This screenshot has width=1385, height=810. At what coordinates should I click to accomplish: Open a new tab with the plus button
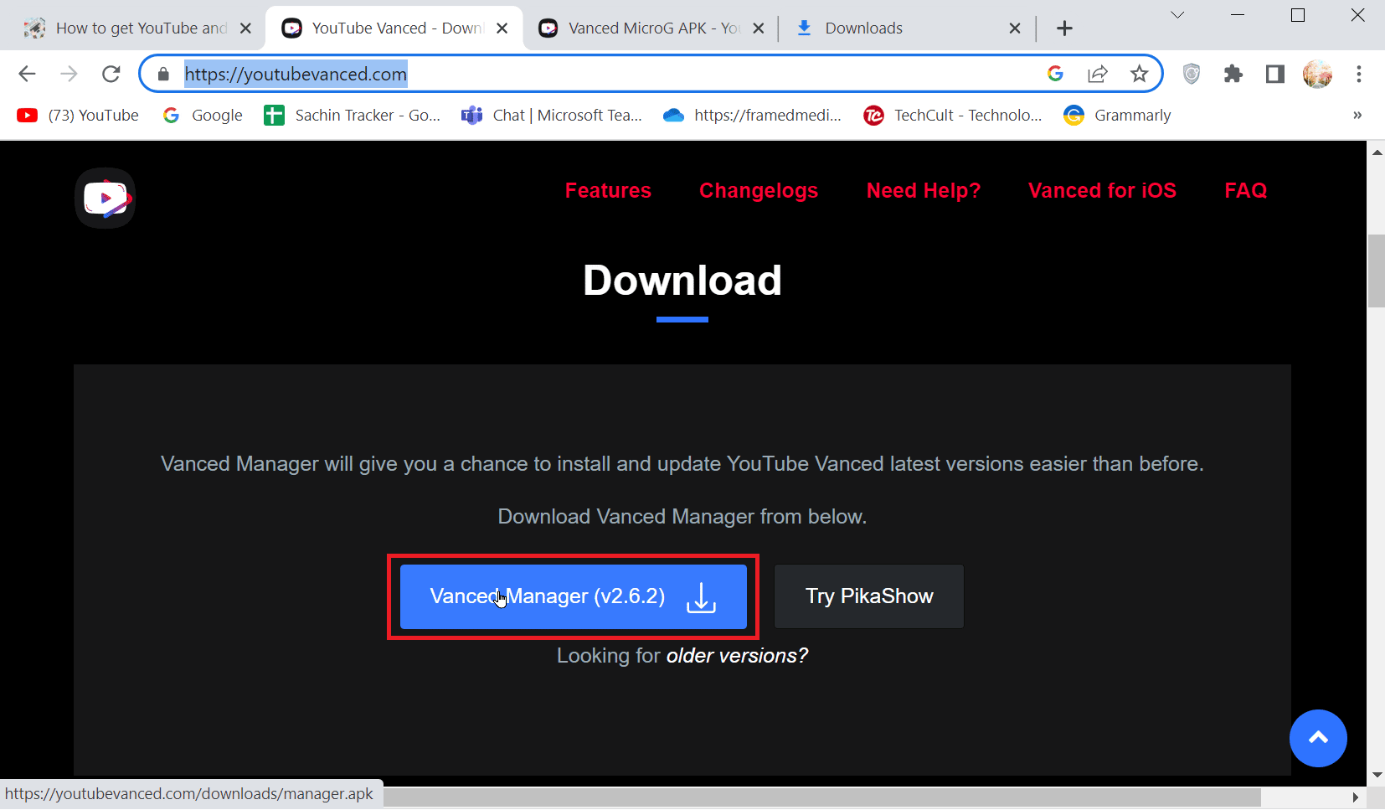click(1064, 28)
